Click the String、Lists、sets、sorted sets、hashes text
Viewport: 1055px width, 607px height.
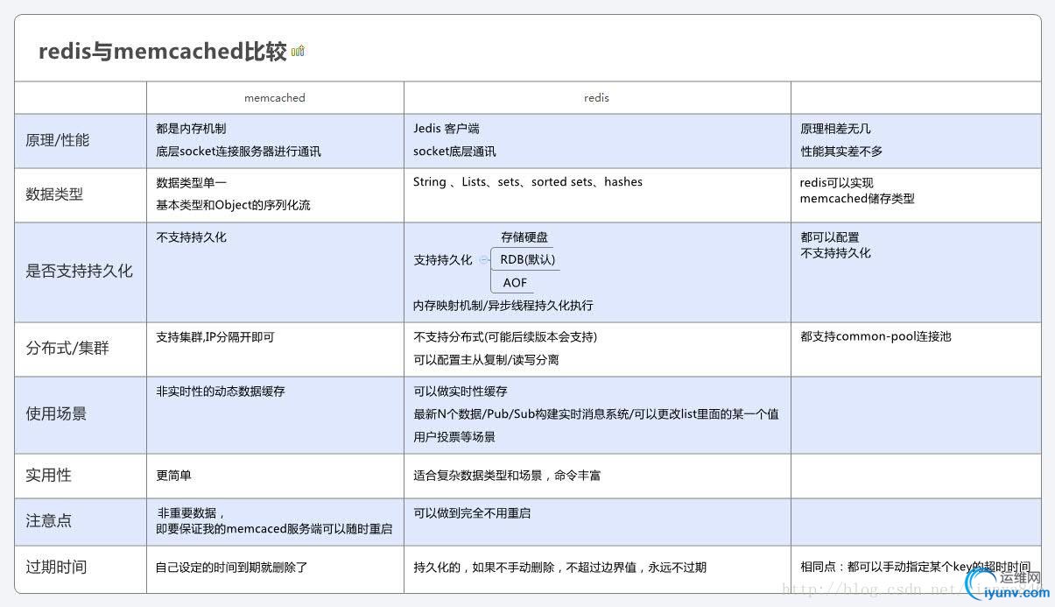(x=528, y=182)
